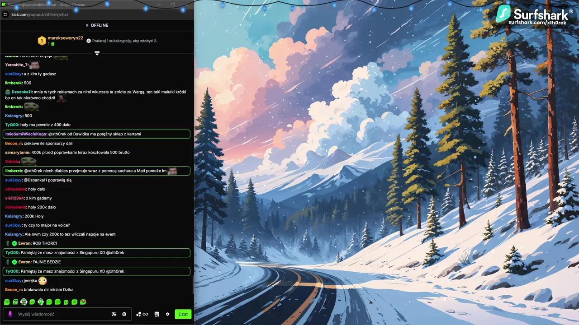This screenshot has height=325, width=579.
Task: Click the Kick favicon in title bar
Action: tap(3, 5)
